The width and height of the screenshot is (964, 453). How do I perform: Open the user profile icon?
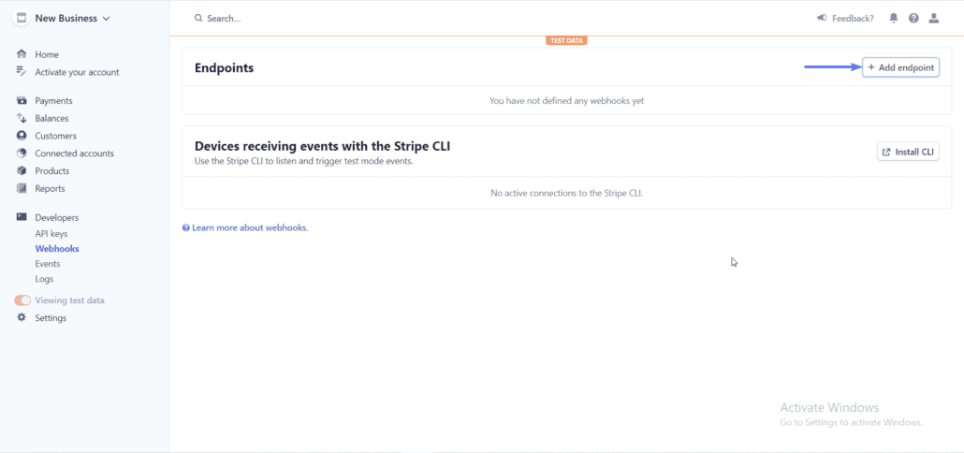click(x=934, y=19)
